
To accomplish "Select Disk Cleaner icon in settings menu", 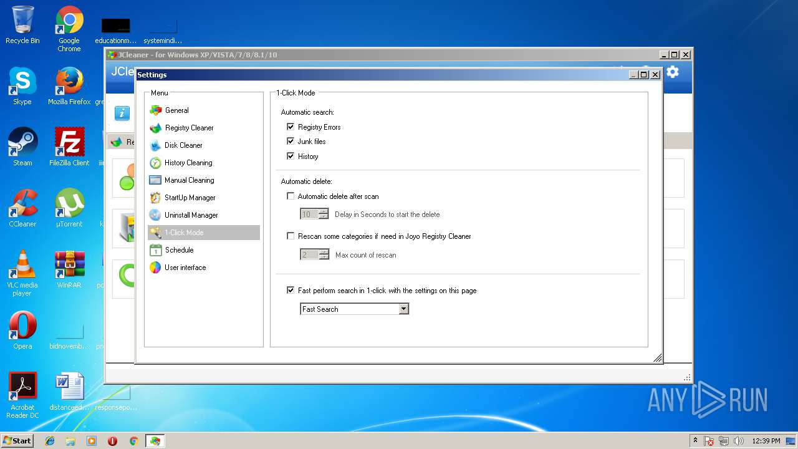I will click(155, 145).
